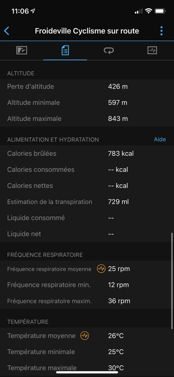Select the statistics details tab
This screenshot has width=174, height=377.
tap(65, 51)
